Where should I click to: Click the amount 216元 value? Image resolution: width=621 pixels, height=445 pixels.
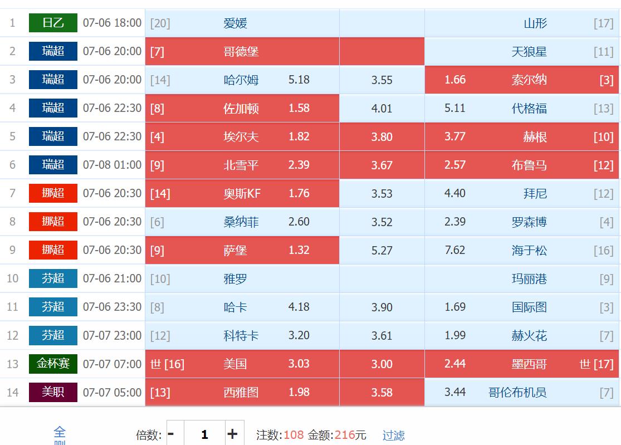[350, 435]
